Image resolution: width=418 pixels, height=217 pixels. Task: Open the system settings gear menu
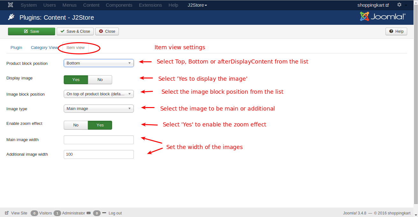coord(399,5)
